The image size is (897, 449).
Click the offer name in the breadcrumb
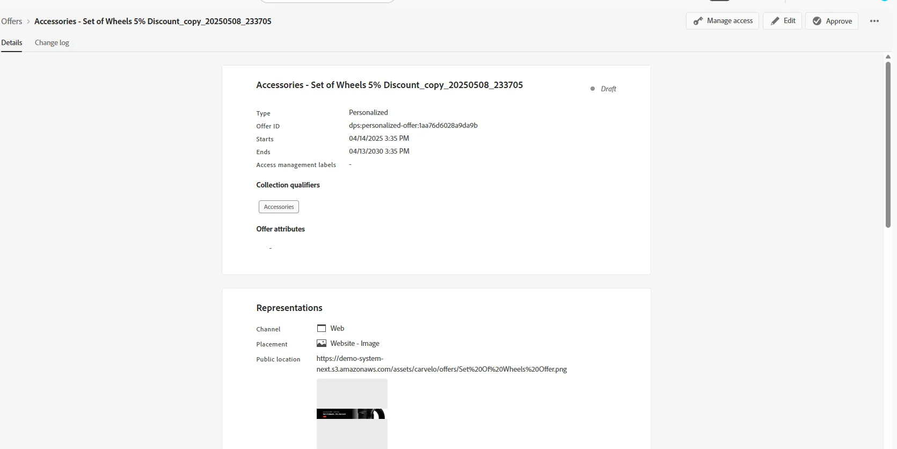[153, 21]
